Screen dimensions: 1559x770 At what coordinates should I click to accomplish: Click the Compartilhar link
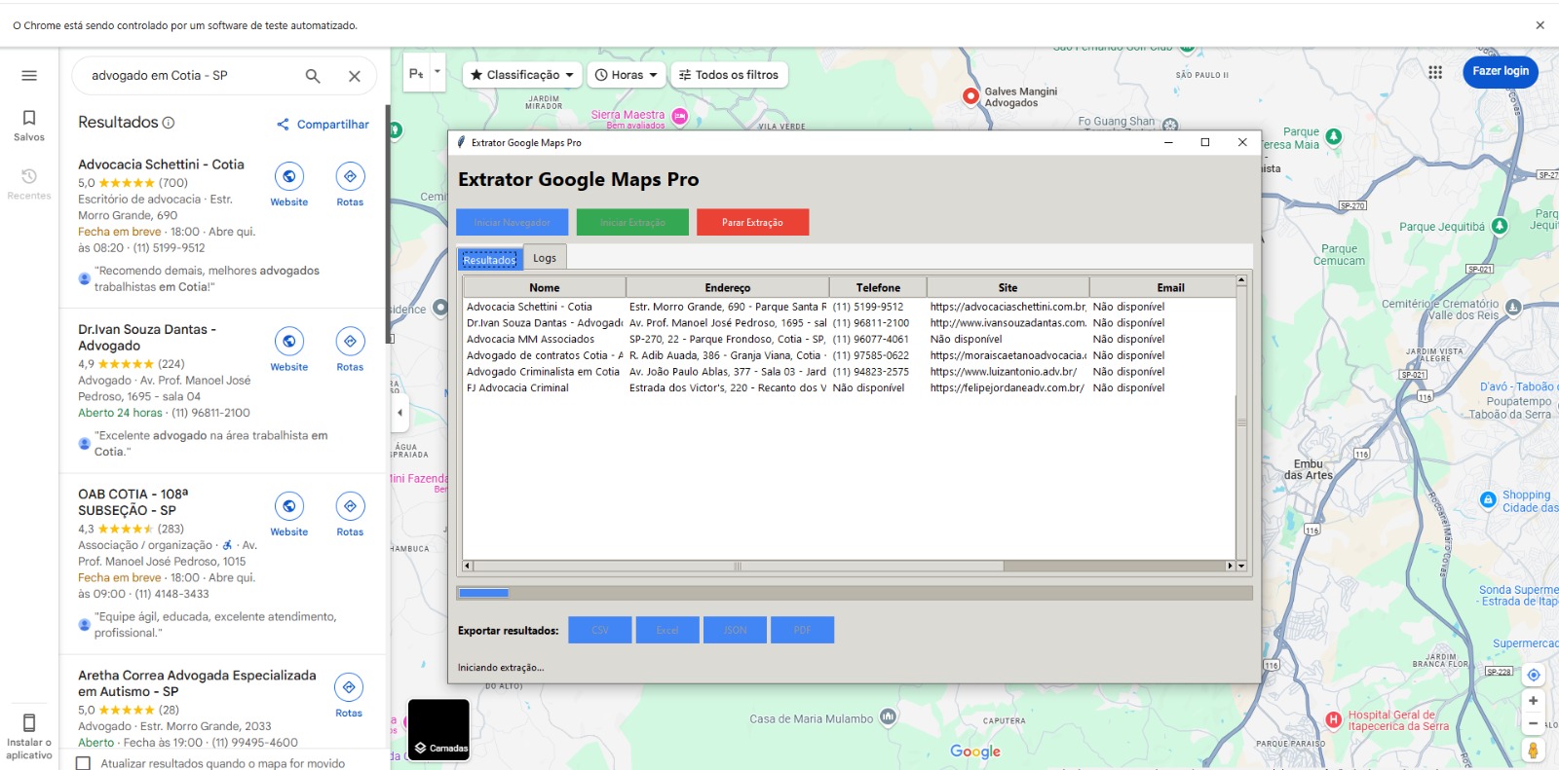pos(323,125)
